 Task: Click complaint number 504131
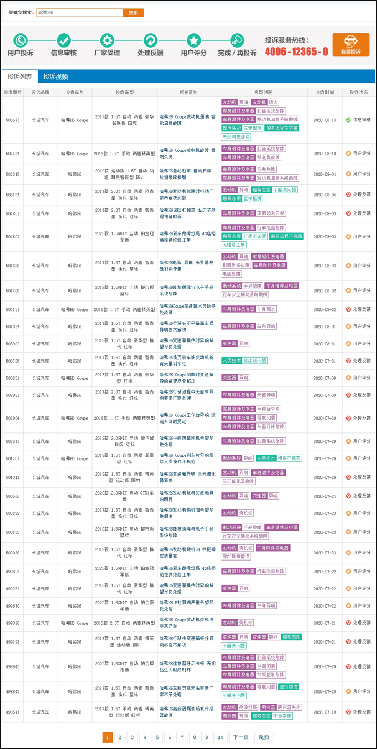(x=12, y=309)
